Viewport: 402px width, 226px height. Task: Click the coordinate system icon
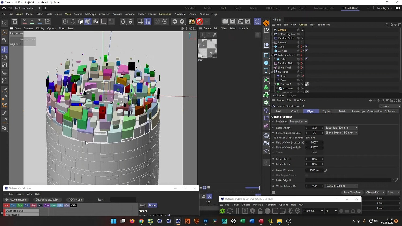point(47,21)
